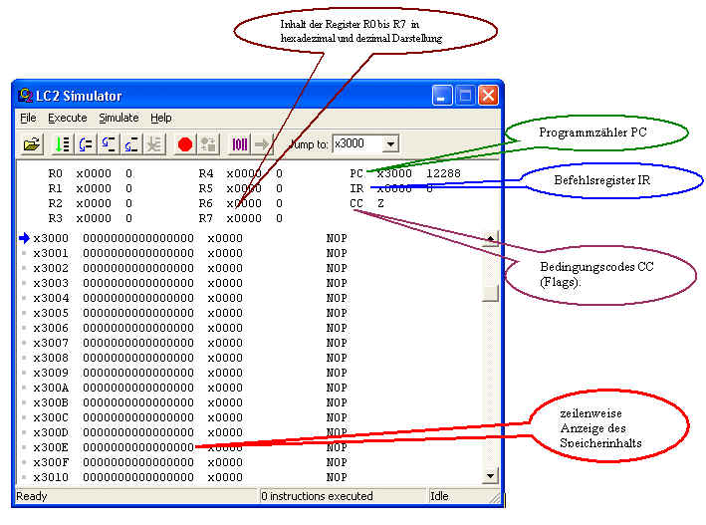Image resolution: width=706 pixels, height=525 pixels.
Task: Click the Step Over toolbar icon
Action: point(85,144)
